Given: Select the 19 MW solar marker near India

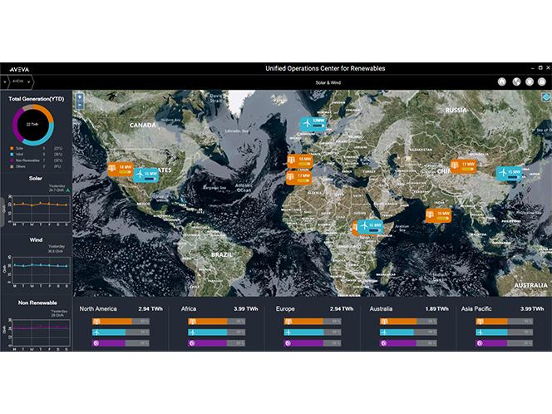Looking at the screenshot, I should (x=437, y=214).
